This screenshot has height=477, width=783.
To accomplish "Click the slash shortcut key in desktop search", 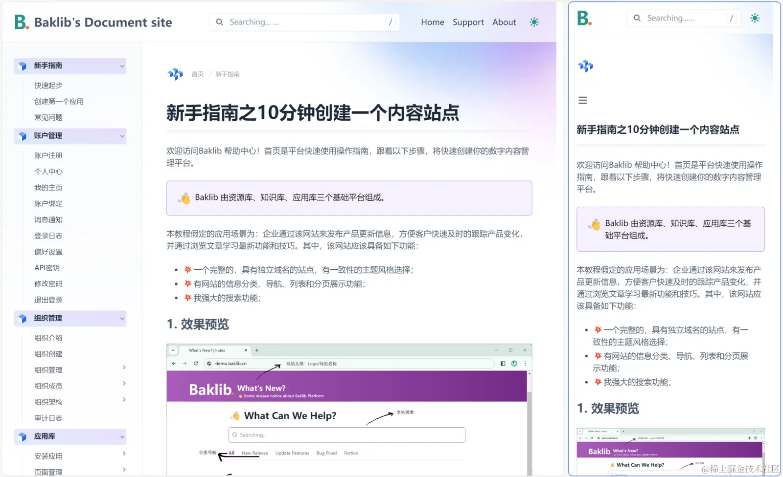I will [390, 22].
